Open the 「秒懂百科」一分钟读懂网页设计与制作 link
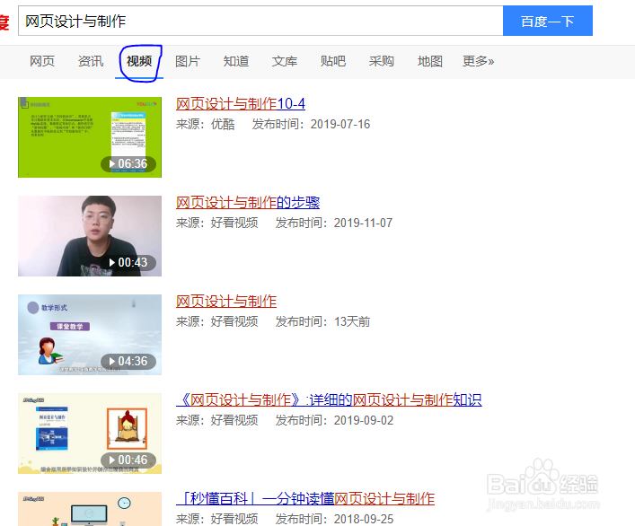Screen dimensions: 635x526 point(305,498)
